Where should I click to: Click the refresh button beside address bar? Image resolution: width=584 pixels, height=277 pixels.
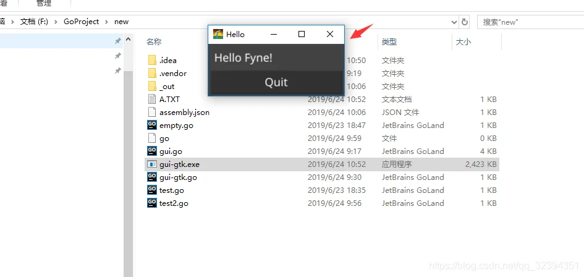(x=465, y=22)
